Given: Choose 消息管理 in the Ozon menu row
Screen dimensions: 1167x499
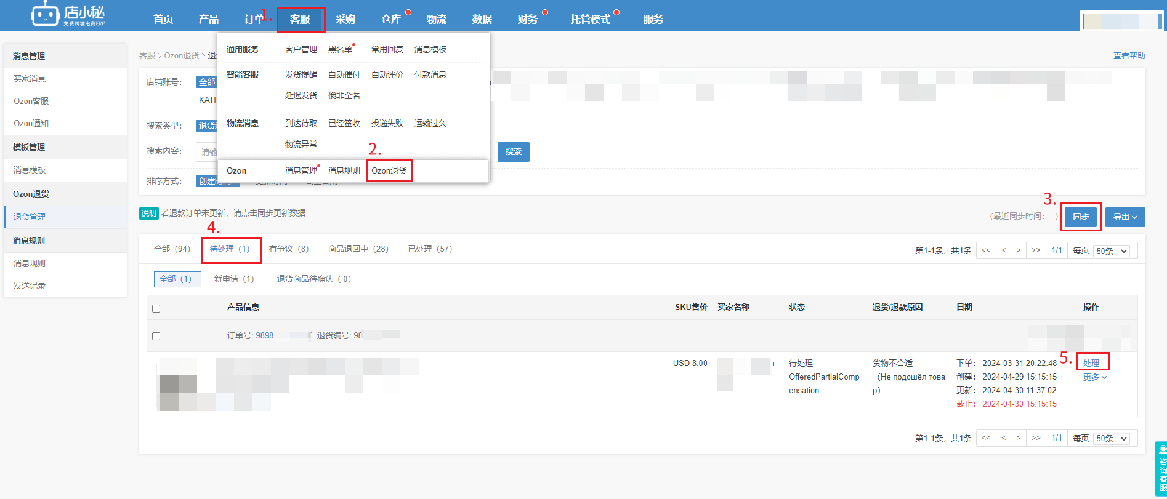Looking at the screenshot, I should point(301,170).
